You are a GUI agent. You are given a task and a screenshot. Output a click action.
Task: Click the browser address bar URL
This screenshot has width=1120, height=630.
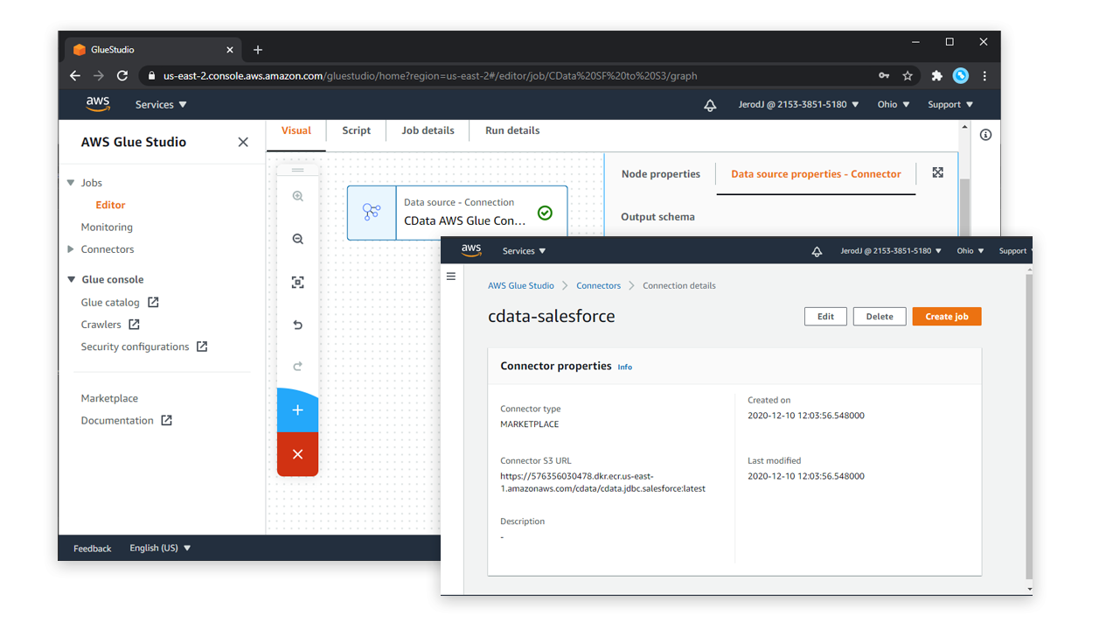[x=430, y=76]
